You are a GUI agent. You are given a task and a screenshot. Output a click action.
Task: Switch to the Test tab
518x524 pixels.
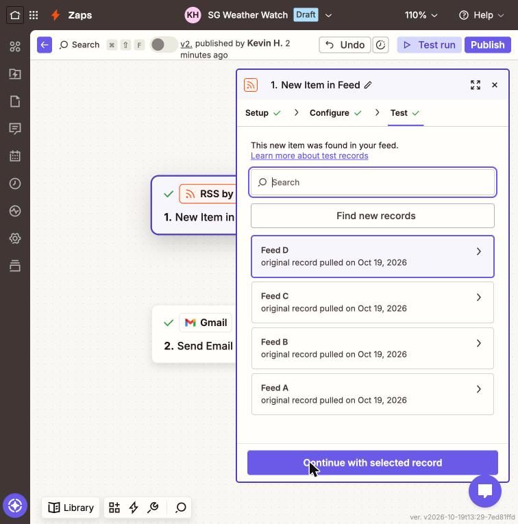[x=405, y=113]
